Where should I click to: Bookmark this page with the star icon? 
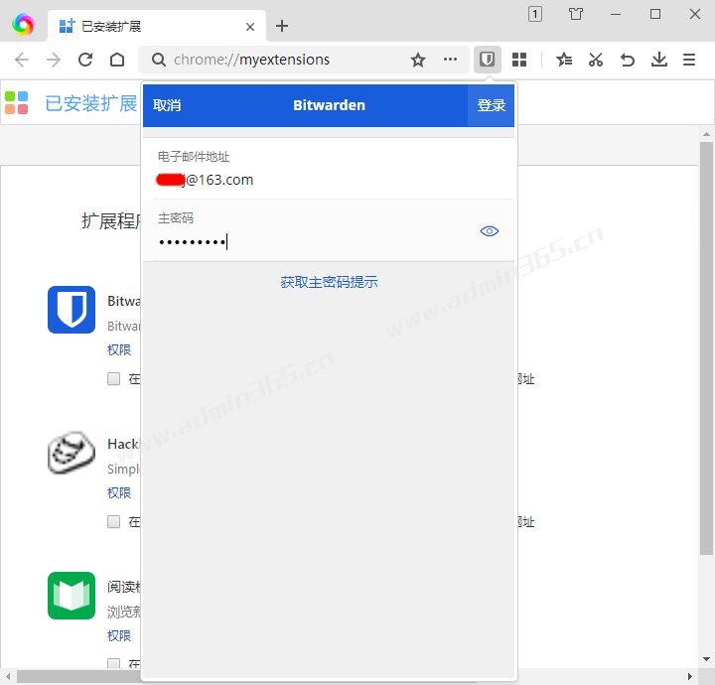click(418, 60)
